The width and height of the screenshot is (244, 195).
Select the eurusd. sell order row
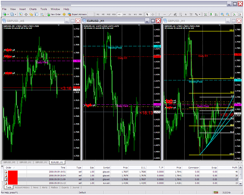(x=121, y=183)
